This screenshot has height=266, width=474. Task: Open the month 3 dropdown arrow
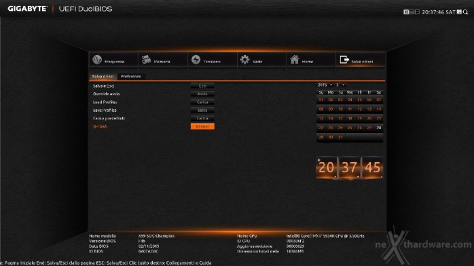(344, 85)
